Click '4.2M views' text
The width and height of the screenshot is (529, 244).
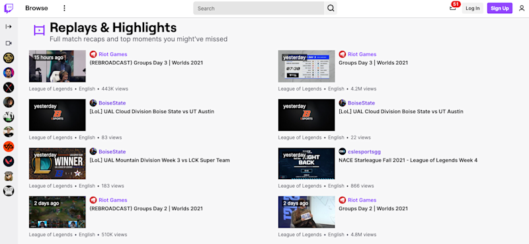(x=364, y=89)
